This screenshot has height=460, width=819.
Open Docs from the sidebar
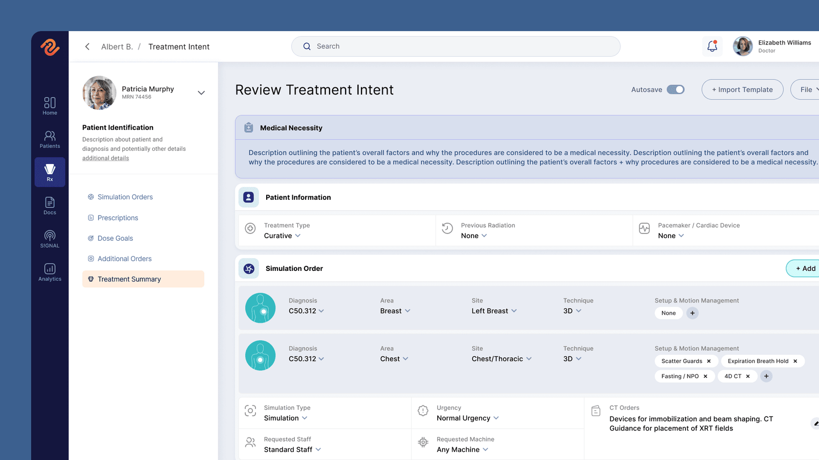[x=50, y=205]
